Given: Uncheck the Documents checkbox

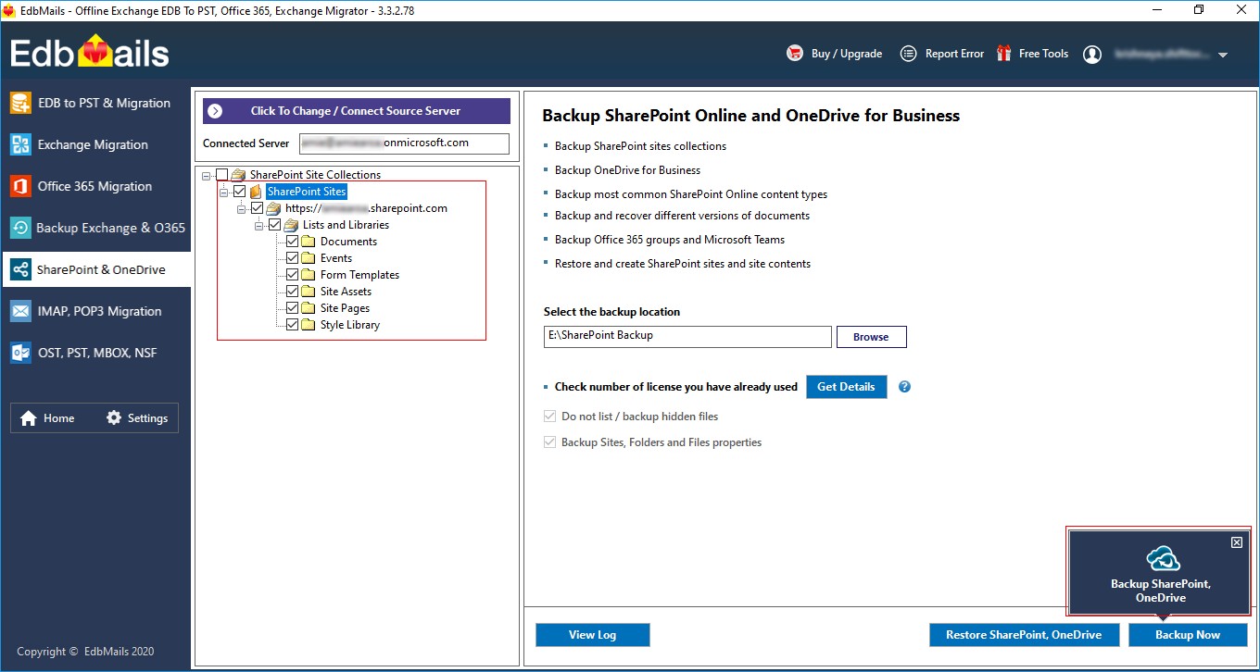Looking at the screenshot, I should click(292, 242).
